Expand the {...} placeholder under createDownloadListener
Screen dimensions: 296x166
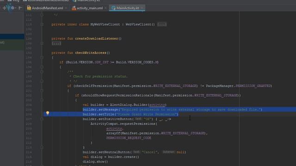(56, 43)
